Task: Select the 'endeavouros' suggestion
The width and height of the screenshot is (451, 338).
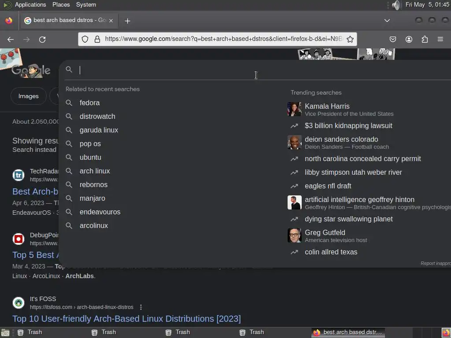Action: [x=100, y=212]
